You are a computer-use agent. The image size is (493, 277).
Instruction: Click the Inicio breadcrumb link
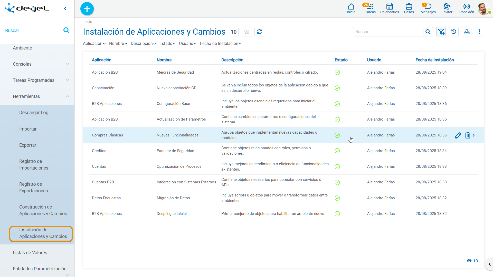88,22
